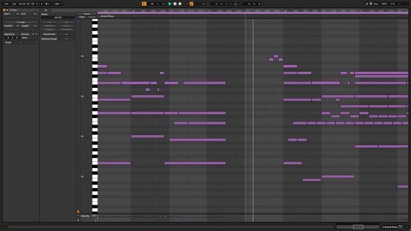Toggle the metronome button
This screenshot has width=411, height=231.
click(x=47, y=4)
